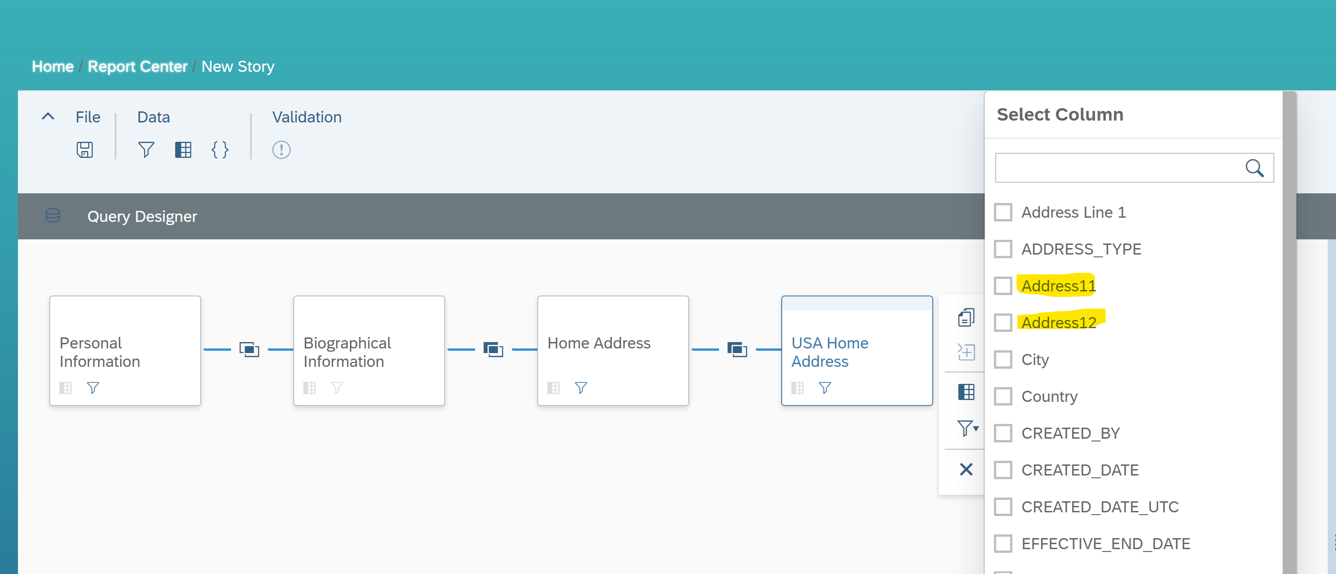
Task: Click the X remove icon in side toolbar
Action: pyautogui.click(x=966, y=469)
